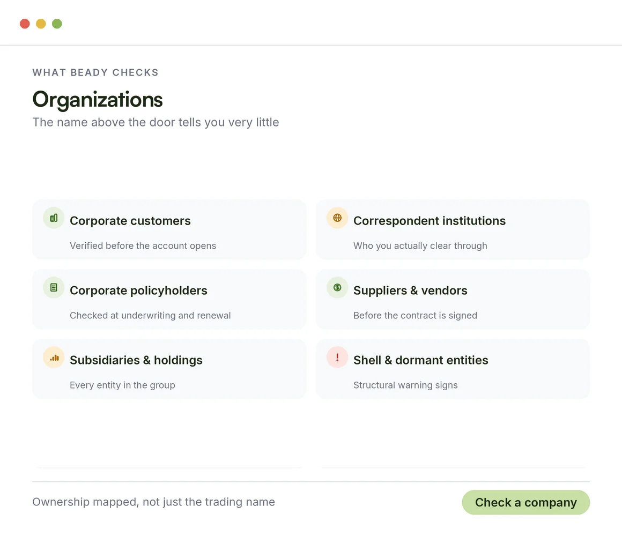Click the Check a company button
The height and width of the screenshot is (536, 622).
[525, 502]
